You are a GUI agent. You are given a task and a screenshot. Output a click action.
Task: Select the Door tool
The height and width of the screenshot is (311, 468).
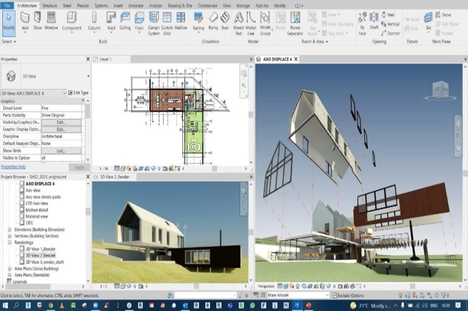click(37, 23)
